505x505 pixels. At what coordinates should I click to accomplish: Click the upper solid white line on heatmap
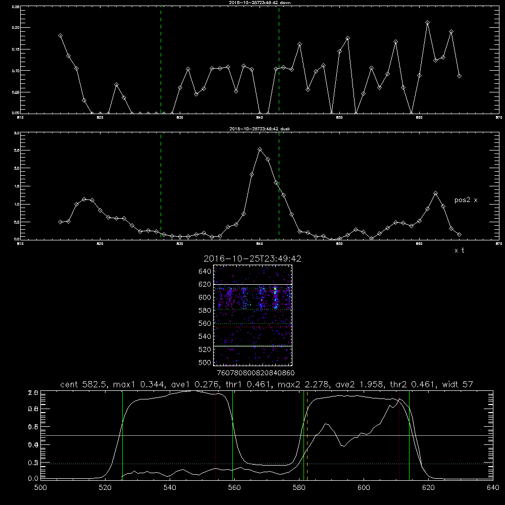click(252, 285)
